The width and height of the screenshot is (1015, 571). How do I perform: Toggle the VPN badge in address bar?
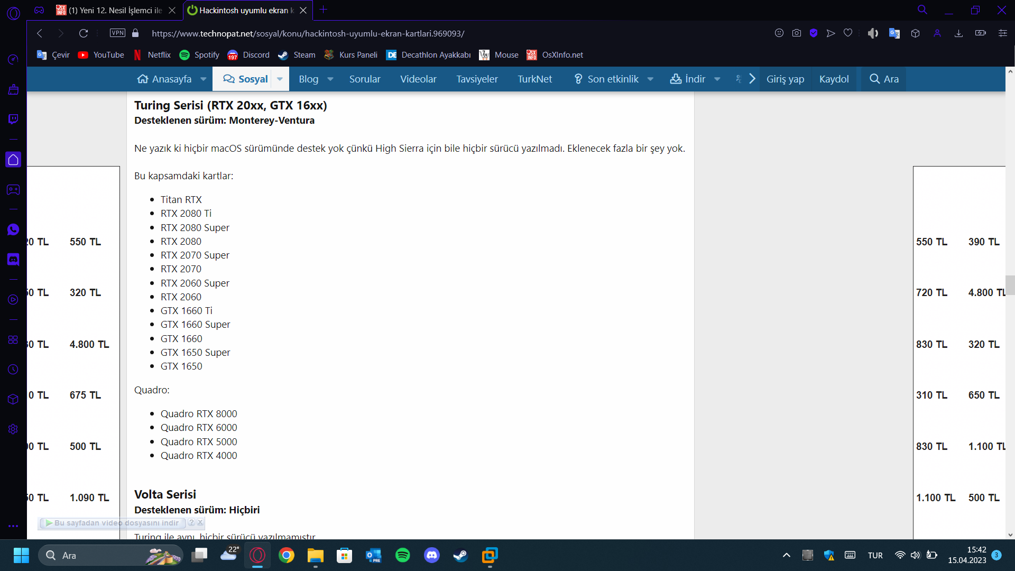(x=117, y=33)
